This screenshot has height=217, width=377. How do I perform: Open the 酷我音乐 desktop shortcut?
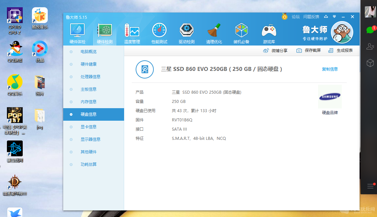[40, 18]
